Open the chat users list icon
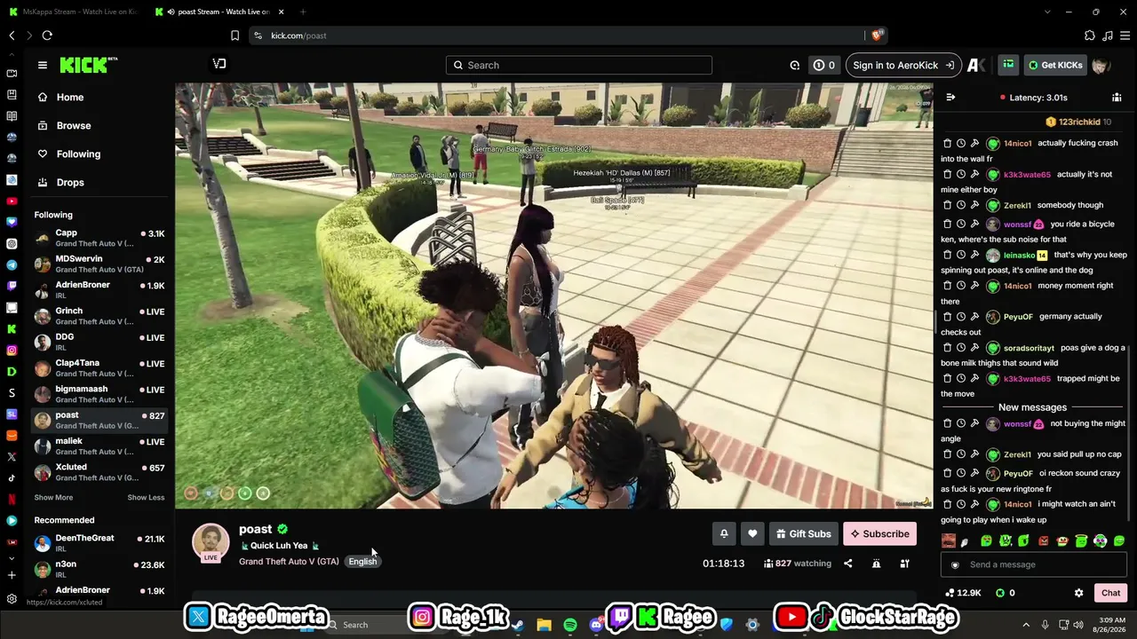 [1117, 98]
